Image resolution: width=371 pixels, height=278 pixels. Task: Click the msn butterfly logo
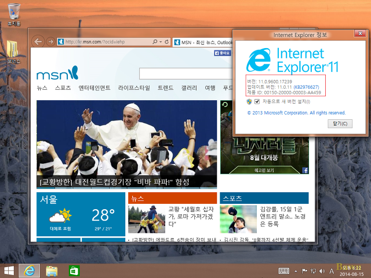click(x=57, y=73)
